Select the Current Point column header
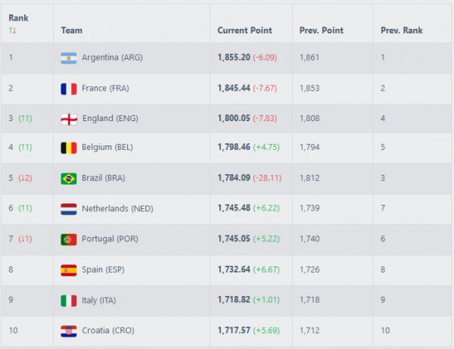The height and width of the screenshot is (349, 454). click(x=244, y=30)
